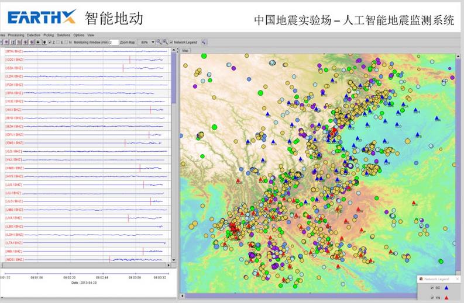Click the sound icon after Network Legend
The height and width of the screenshot is (303, 464).
[204, 42]
